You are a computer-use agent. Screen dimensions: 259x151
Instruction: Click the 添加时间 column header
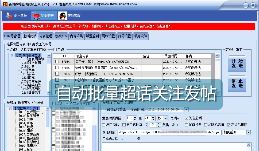click(x=173, y=56)
